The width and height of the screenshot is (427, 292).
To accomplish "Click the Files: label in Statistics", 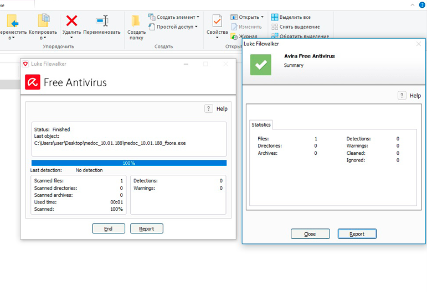I will 263,139.
